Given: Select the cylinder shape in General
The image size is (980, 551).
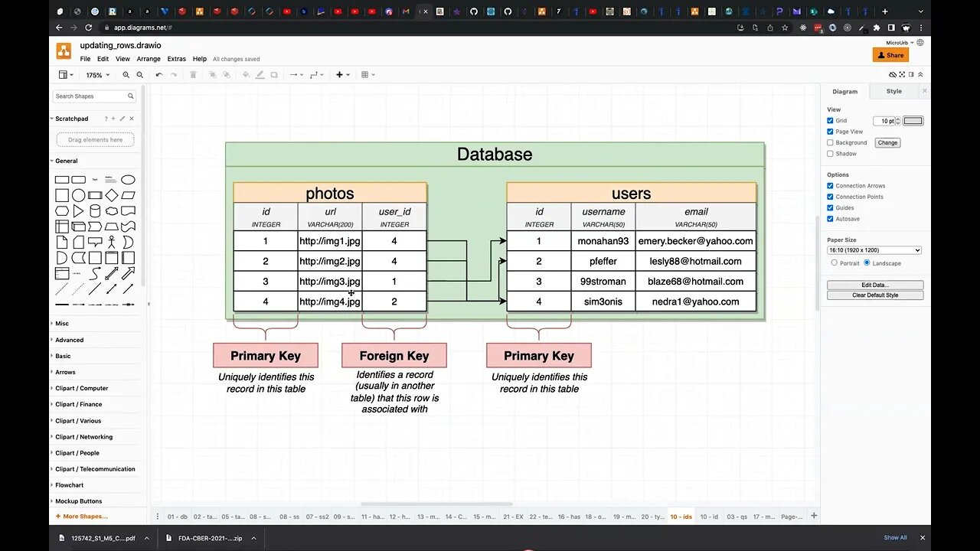Looking at the screenshot, I should tap(95, 210).
